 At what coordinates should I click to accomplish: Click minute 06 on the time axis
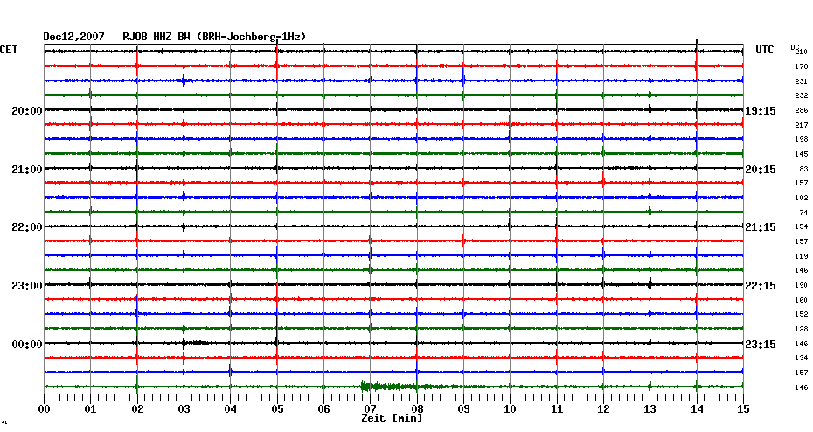pos(323,409)
